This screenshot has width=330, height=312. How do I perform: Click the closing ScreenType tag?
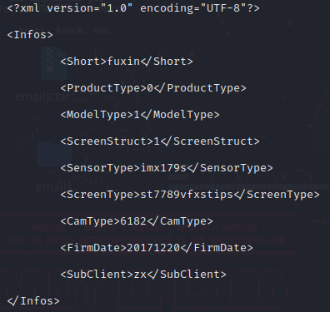click(277, 195)
